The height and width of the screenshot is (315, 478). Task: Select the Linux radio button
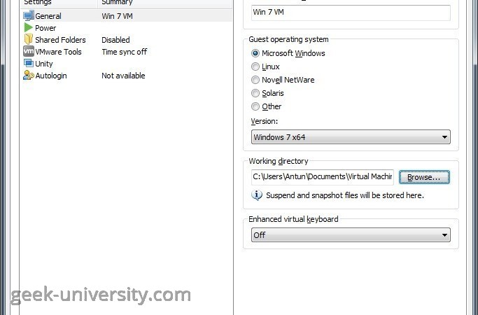click(x=255, y=66)
